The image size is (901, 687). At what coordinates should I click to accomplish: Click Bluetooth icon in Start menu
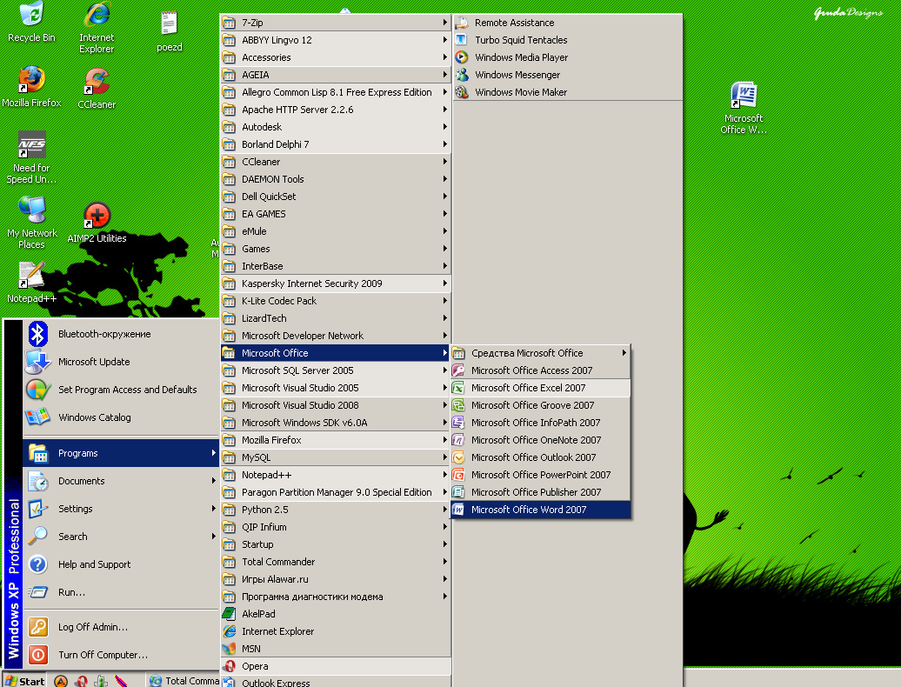tap(38, 334)
